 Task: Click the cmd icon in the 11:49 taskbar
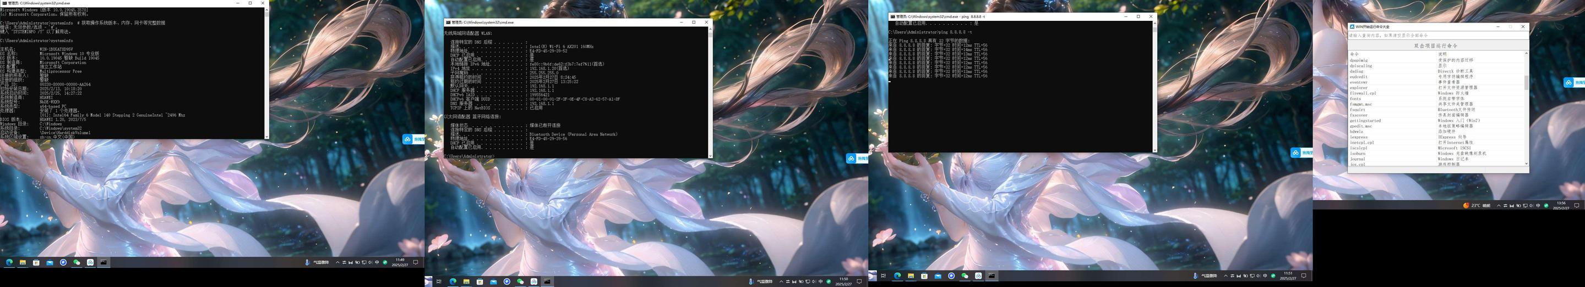coord(104,262)
